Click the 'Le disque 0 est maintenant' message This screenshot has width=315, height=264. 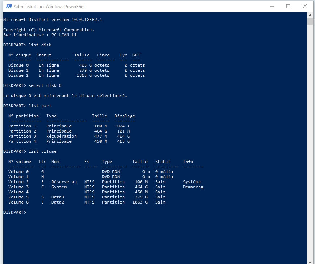65,96
